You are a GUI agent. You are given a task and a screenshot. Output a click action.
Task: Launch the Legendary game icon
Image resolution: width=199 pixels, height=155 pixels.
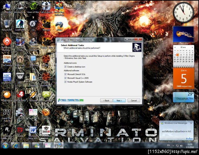(20, 61)
